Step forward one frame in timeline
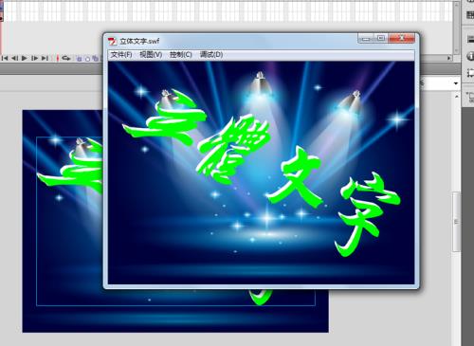The height and width of the screenshot is (346, 474). [x=35, y=59]
